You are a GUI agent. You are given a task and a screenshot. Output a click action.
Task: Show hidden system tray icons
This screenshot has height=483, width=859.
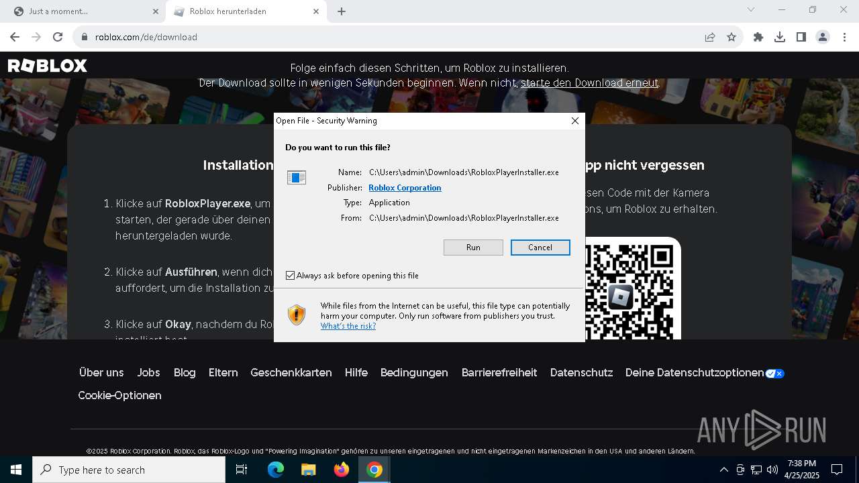[723, 470]
